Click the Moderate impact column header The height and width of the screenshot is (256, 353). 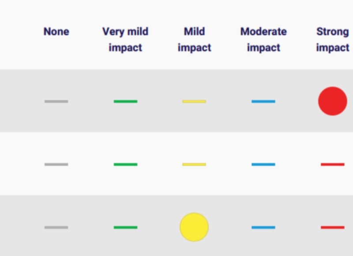(263, 40)
